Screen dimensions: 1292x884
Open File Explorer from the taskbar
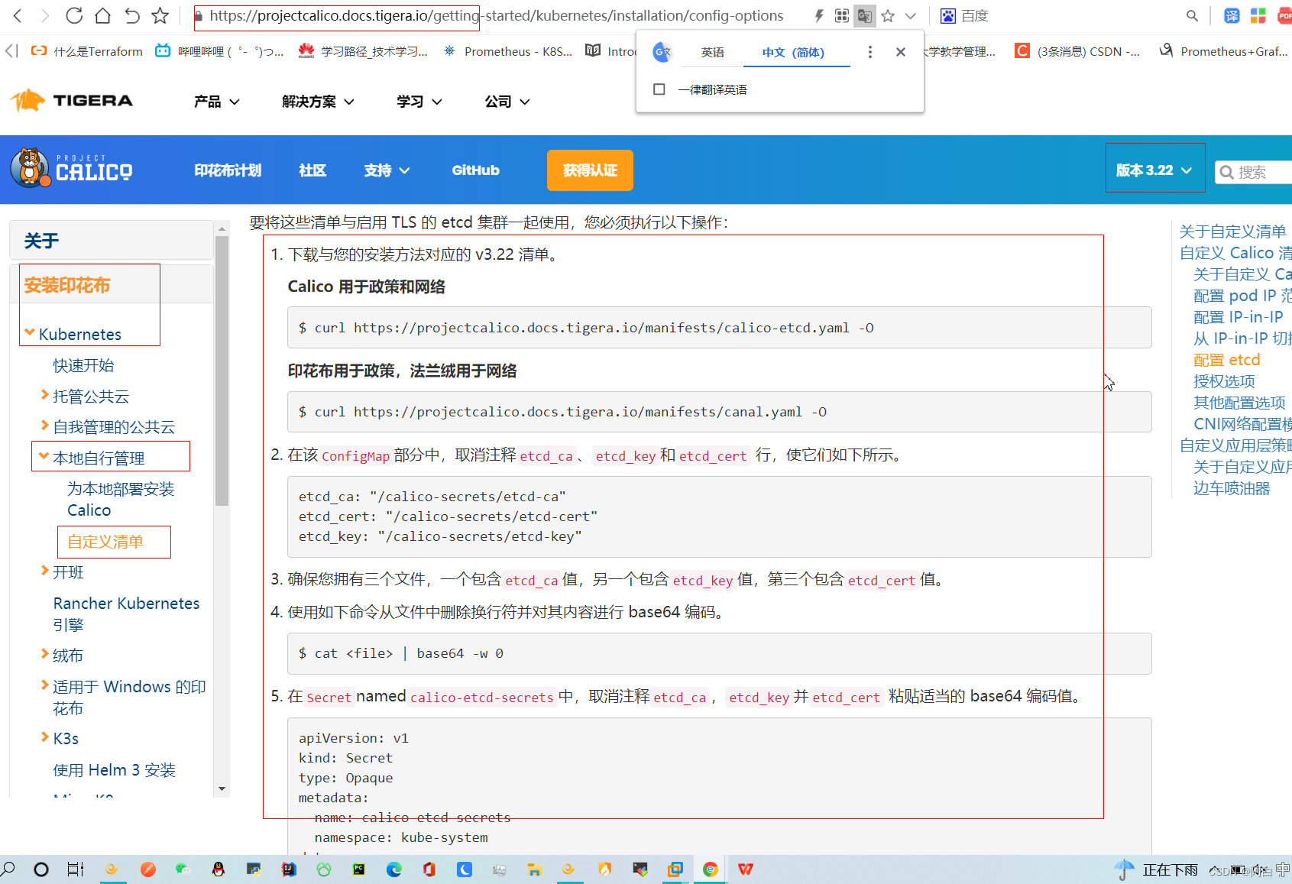(x=534, y=869)
